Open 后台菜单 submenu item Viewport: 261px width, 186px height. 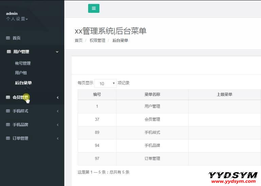point(23,83)
